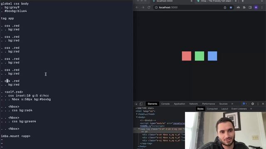266x149 pixels.
Task: Open the extensions puzzle menu
Action: click(244, 7)
